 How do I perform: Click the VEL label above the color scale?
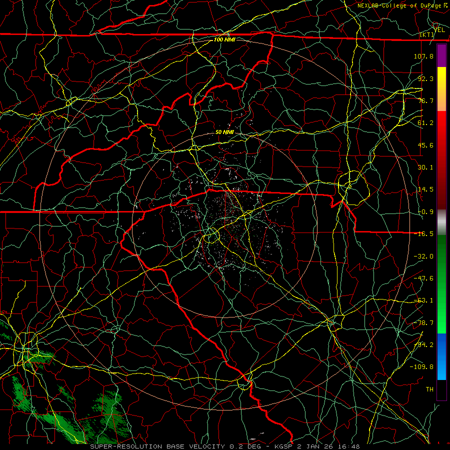439,29
